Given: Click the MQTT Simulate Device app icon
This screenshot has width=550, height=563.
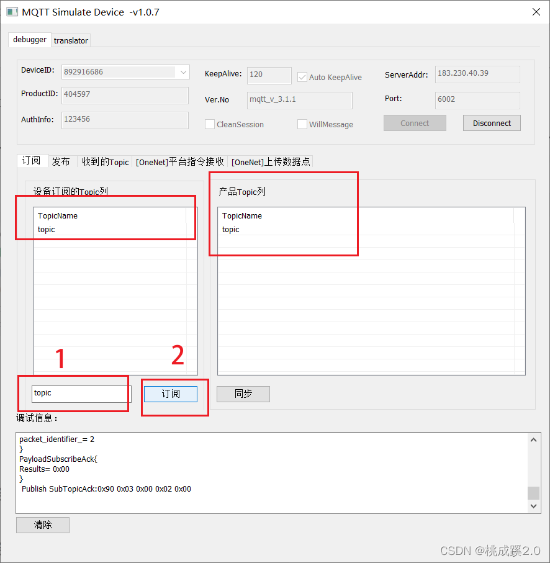Looking at the screenshot, I should coord(12,12).
